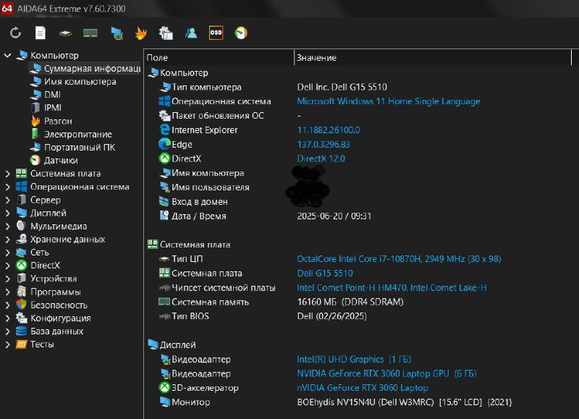
Task: Open the preferences gear checklist icon
Action: (166, 33)
